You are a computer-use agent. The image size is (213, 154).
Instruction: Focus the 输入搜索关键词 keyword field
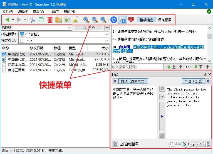pos(137,67)
